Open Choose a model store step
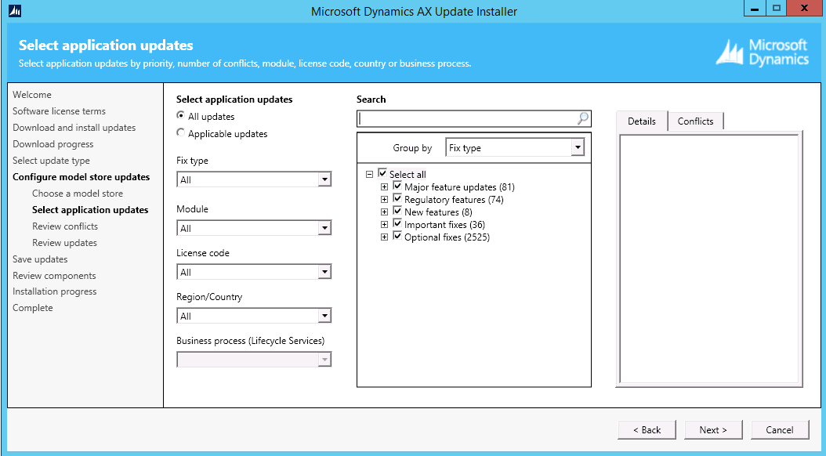Screen dimensions: 826x456 click(x=78, y=194)
